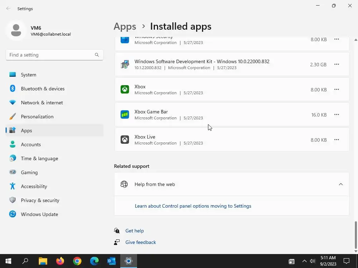Click the Bluetooth icon in sidebar
This screenshot has height=268, width=358.
13,88
